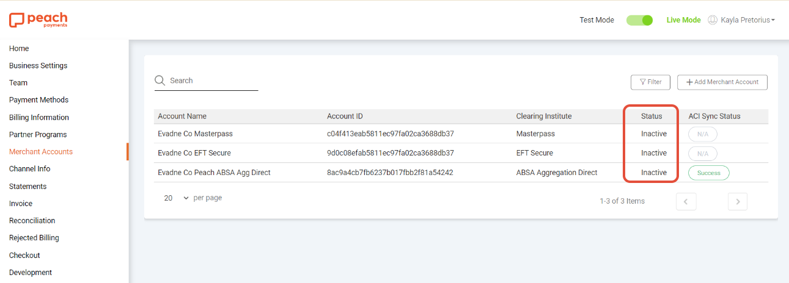The height and width of the screenshot is (283, 789).
Task: Click the N/A badge for Evadne Co Masterpass
Action: coord(703,134)
